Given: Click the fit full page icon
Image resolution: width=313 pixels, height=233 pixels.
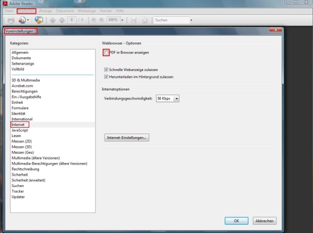Looking at the screenshot, I should coord(145,20).
